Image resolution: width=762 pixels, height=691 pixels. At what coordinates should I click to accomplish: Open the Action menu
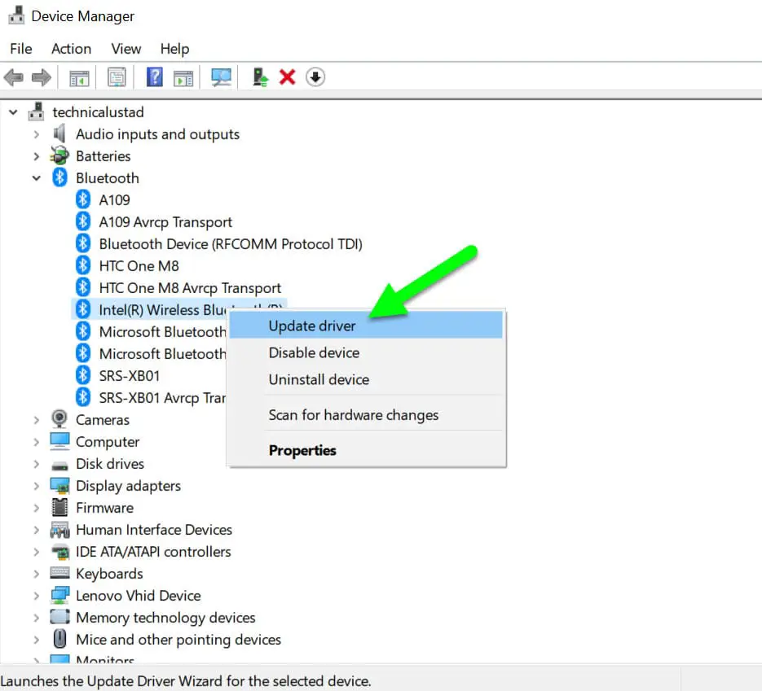72,49
